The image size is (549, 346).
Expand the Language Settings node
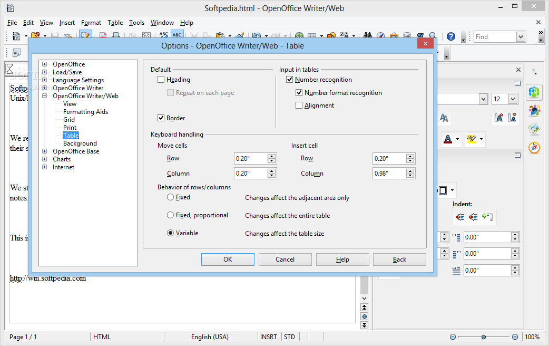click(x=44, y=80)
